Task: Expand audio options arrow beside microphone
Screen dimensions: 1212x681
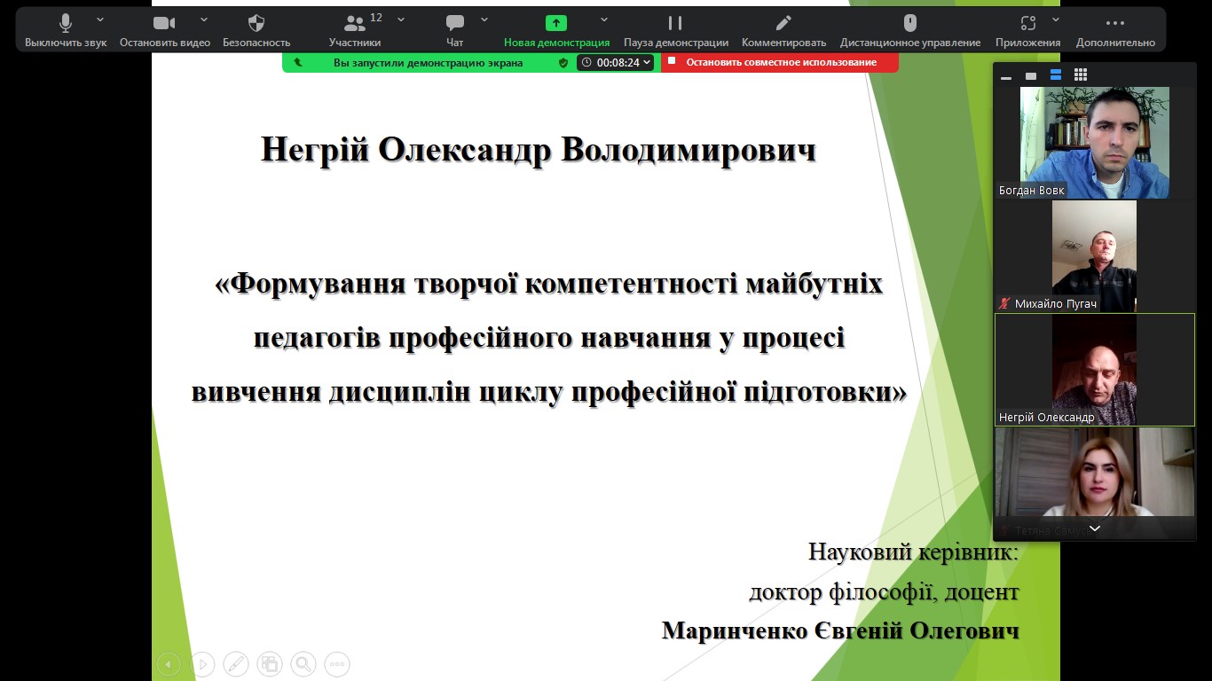Action: click(x=99, y=20)
